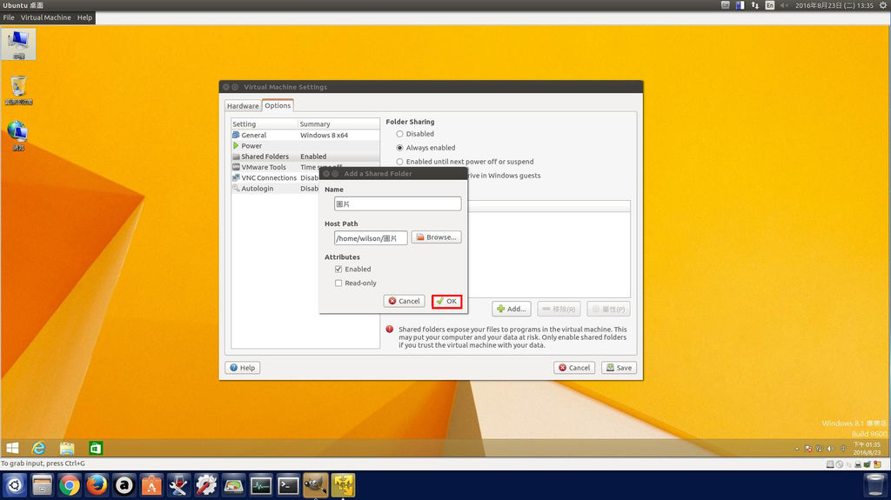Open Windows Store in guest taskbar

click(x=96, y=448)
